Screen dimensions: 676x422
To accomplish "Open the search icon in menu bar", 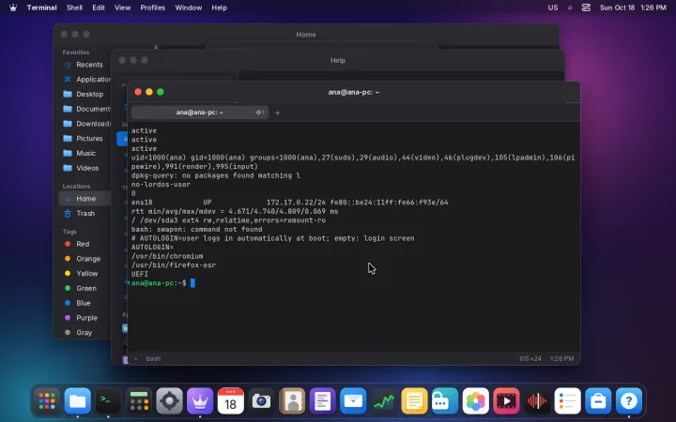I will pos(570,8).
